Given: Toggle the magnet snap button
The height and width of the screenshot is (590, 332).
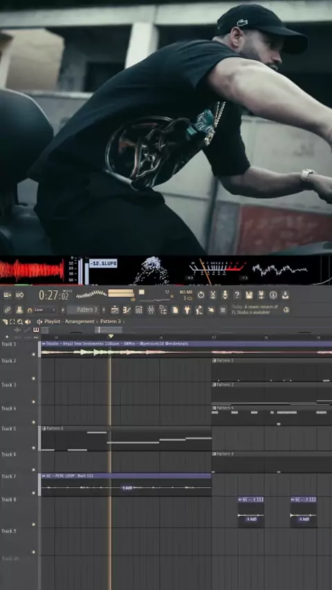Looking at the screenshot, I should click(29, 310).
